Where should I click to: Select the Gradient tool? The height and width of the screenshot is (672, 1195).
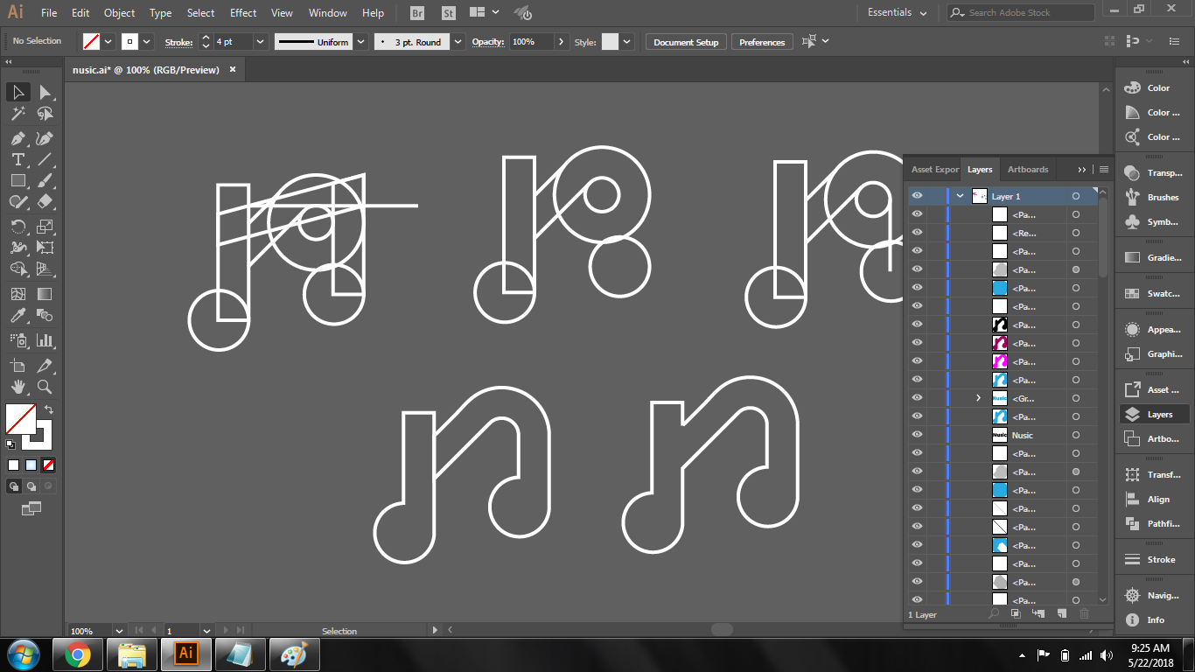tap(45, 294)
